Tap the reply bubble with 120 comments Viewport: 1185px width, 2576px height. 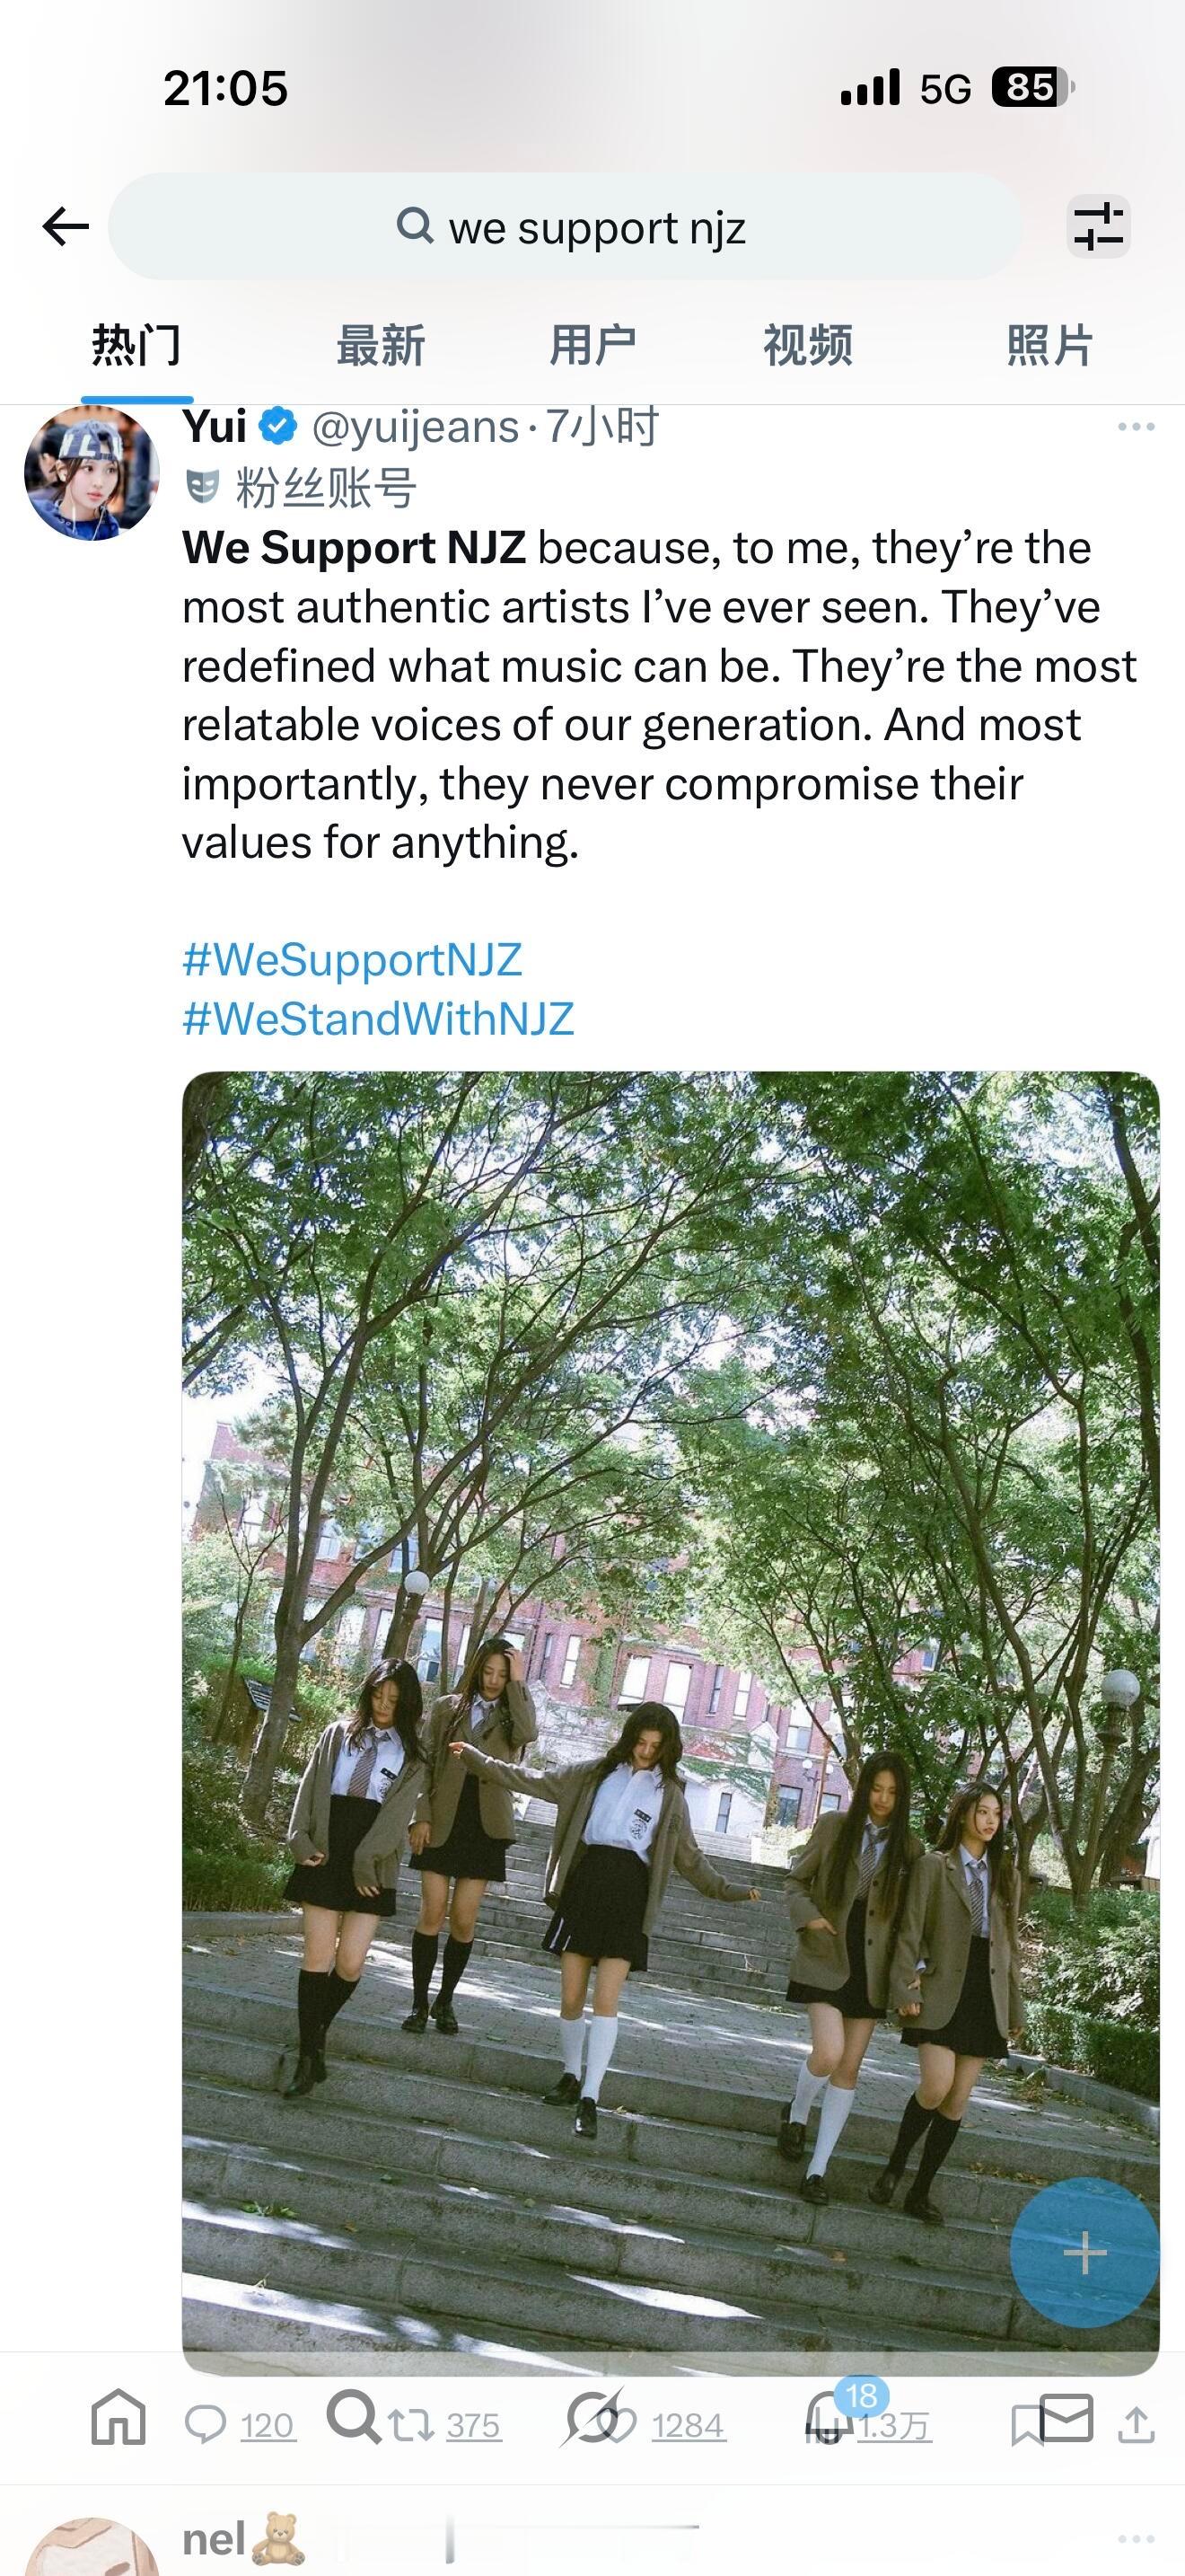tap(240, 2425)
